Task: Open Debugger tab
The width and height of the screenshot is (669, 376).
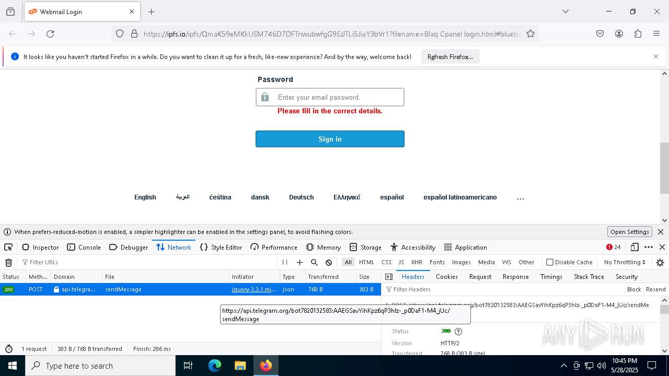Action: pyautogui.click(x=129, y=248)
